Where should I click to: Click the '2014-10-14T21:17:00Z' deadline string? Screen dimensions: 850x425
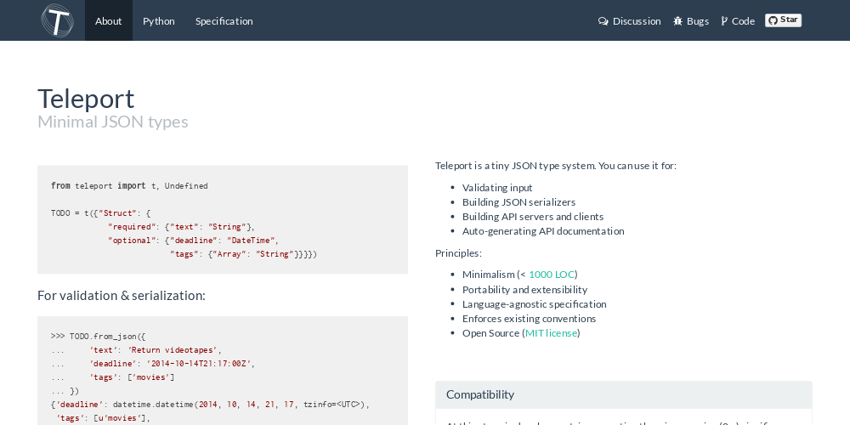pyautogui.click(x=199, y=364)
